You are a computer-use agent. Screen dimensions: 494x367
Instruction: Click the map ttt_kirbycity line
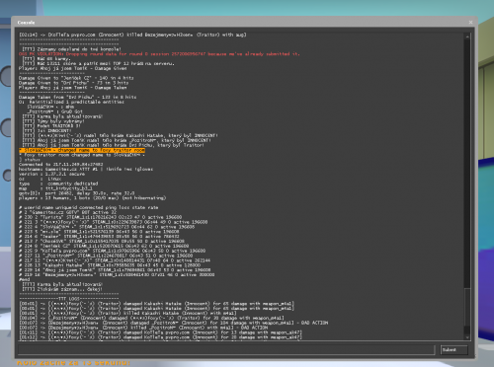click(x=55, y=188)
